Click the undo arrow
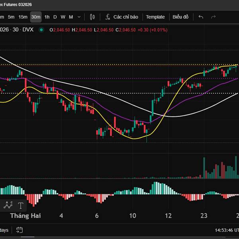 pyautogui.click(x=201, y=17)
